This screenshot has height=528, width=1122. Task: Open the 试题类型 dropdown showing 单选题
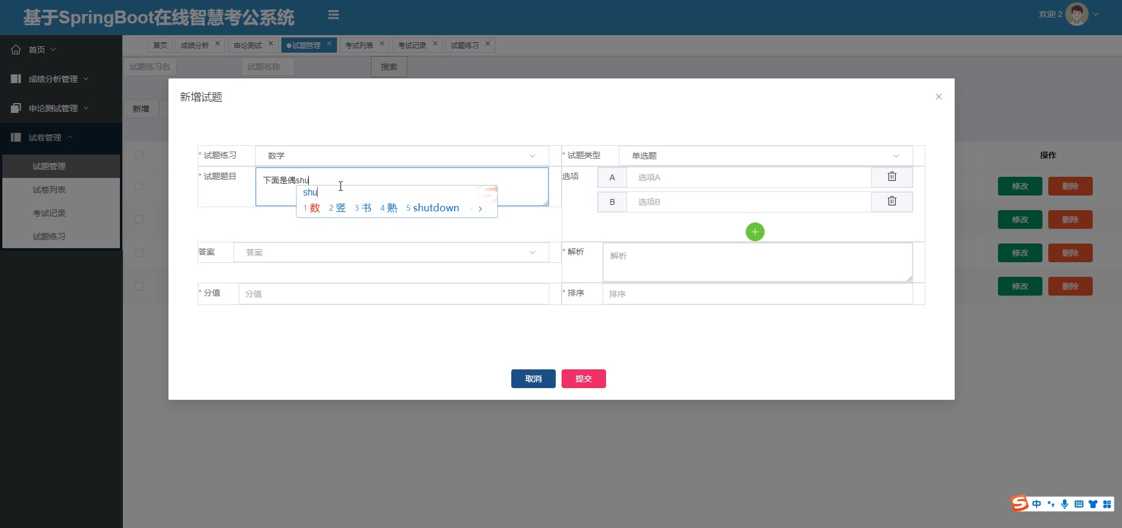coord(766,156)
